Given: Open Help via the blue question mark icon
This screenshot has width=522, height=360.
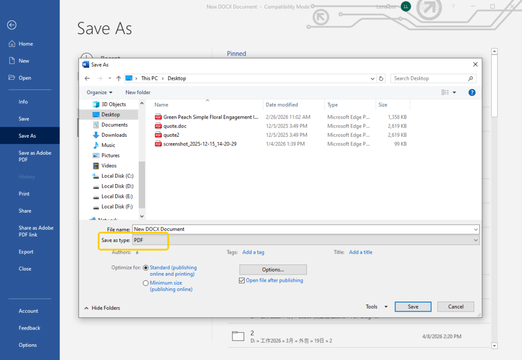Looking at the screenshot, I should point(471,92).
